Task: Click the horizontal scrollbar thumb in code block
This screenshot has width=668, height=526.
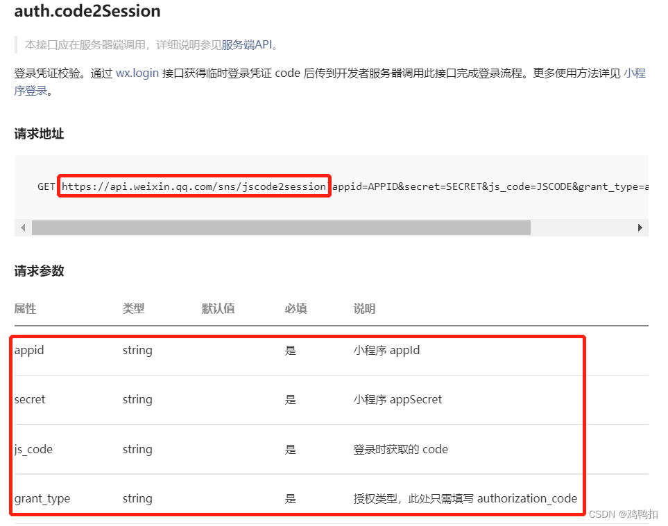Action: point(281,228)
